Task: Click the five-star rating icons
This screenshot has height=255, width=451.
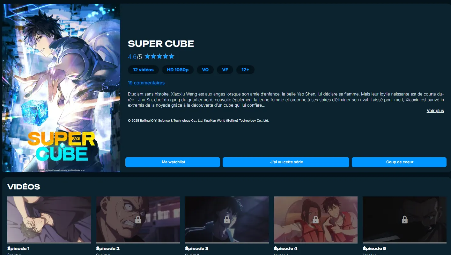Action: (159, 57)
